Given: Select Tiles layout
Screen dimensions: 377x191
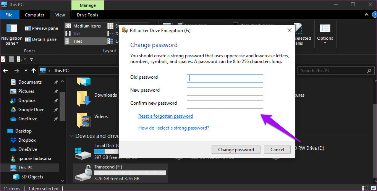Looking at the screenshot, I should [x=85, y=41].
